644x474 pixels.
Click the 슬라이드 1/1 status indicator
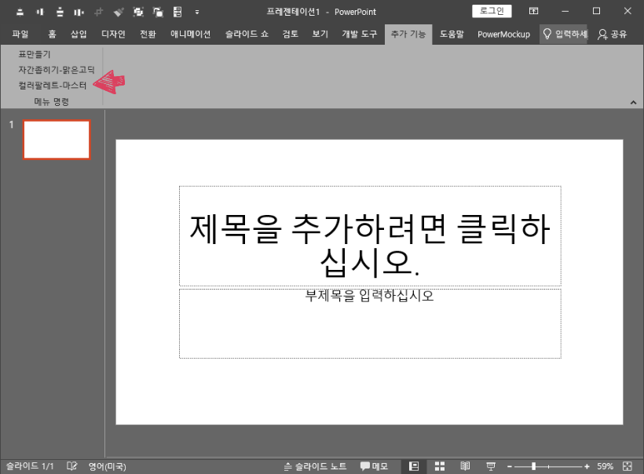click(x=30, y=466)
